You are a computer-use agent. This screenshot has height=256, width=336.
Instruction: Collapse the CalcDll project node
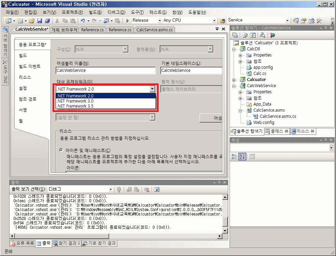click(x=234, y=49)
